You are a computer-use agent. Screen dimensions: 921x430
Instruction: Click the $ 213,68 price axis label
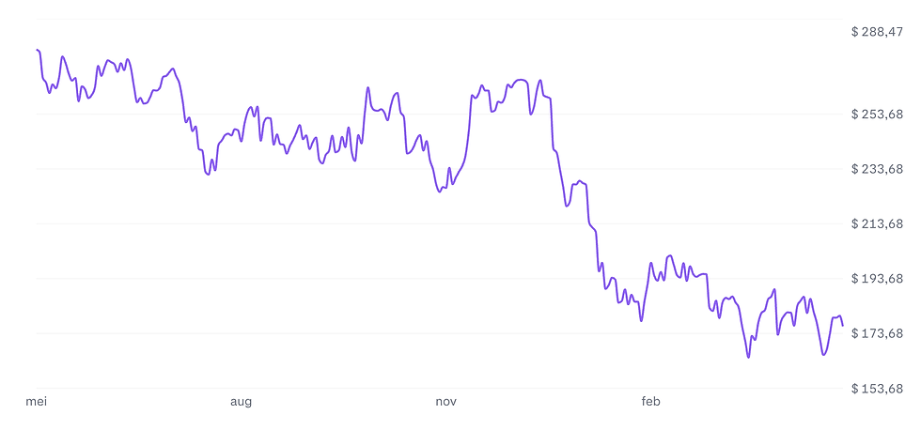[x=876, y=223]
